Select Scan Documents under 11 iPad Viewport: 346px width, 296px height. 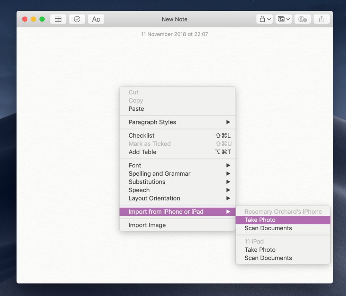pos(283,258)
